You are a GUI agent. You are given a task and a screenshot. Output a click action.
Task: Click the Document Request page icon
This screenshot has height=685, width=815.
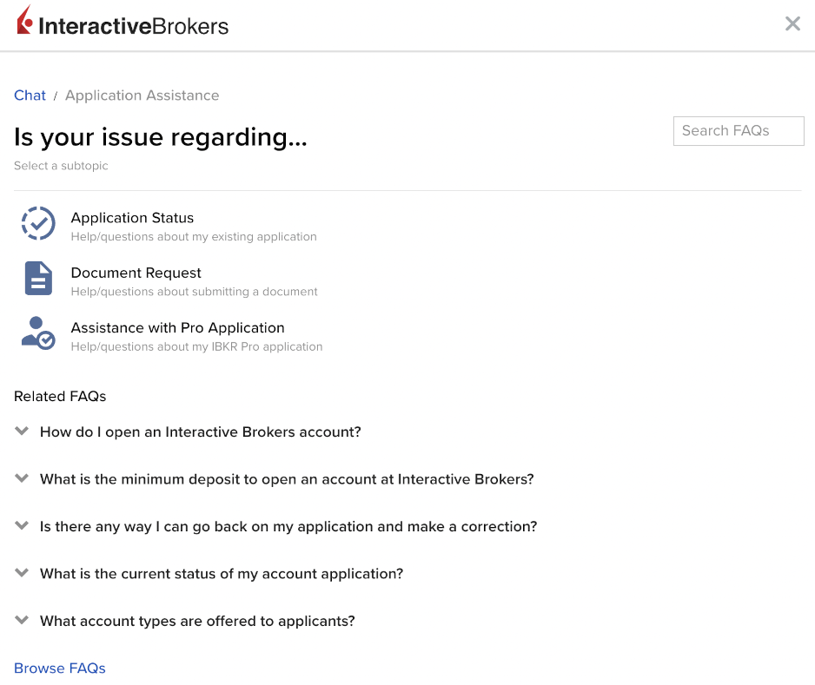pyautogui.click(x=38, y=279)
